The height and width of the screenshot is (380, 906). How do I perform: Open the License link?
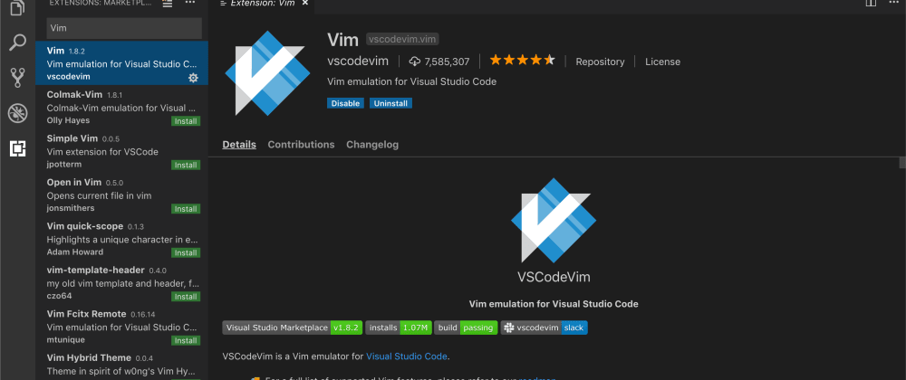[x=663, y=62]
